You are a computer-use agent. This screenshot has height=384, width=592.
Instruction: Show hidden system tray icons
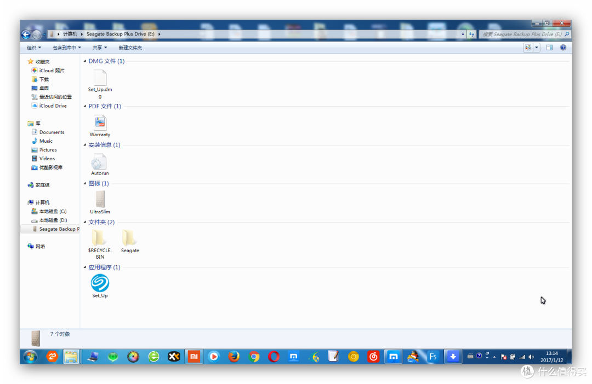pos(494,357)
